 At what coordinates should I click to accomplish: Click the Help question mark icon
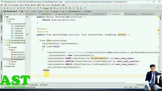point(85,8)
